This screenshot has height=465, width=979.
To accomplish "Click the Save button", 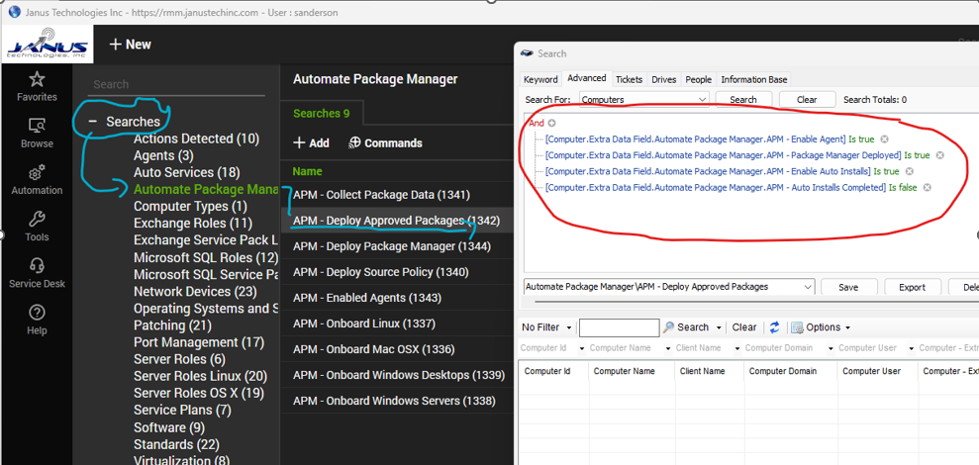I will pos(848,287).
